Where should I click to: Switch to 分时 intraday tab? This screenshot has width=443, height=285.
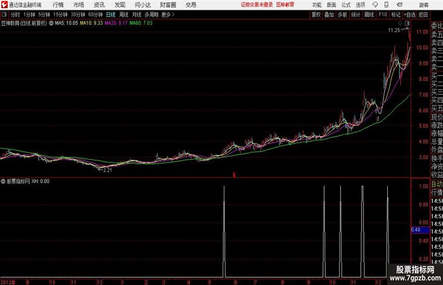pos(15,15)
